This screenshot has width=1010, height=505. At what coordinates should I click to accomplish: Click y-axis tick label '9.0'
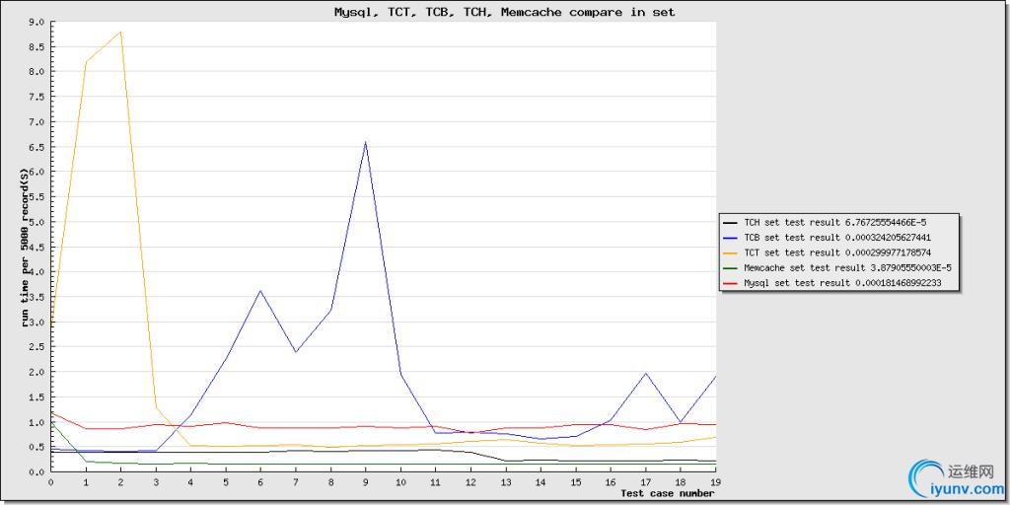click(37, 22)
